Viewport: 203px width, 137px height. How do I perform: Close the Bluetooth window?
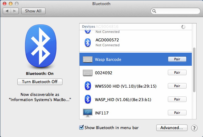point(5,4)
